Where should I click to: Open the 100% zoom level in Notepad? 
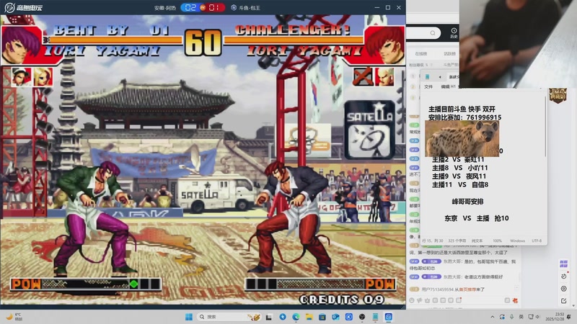(x=498, y=240)
